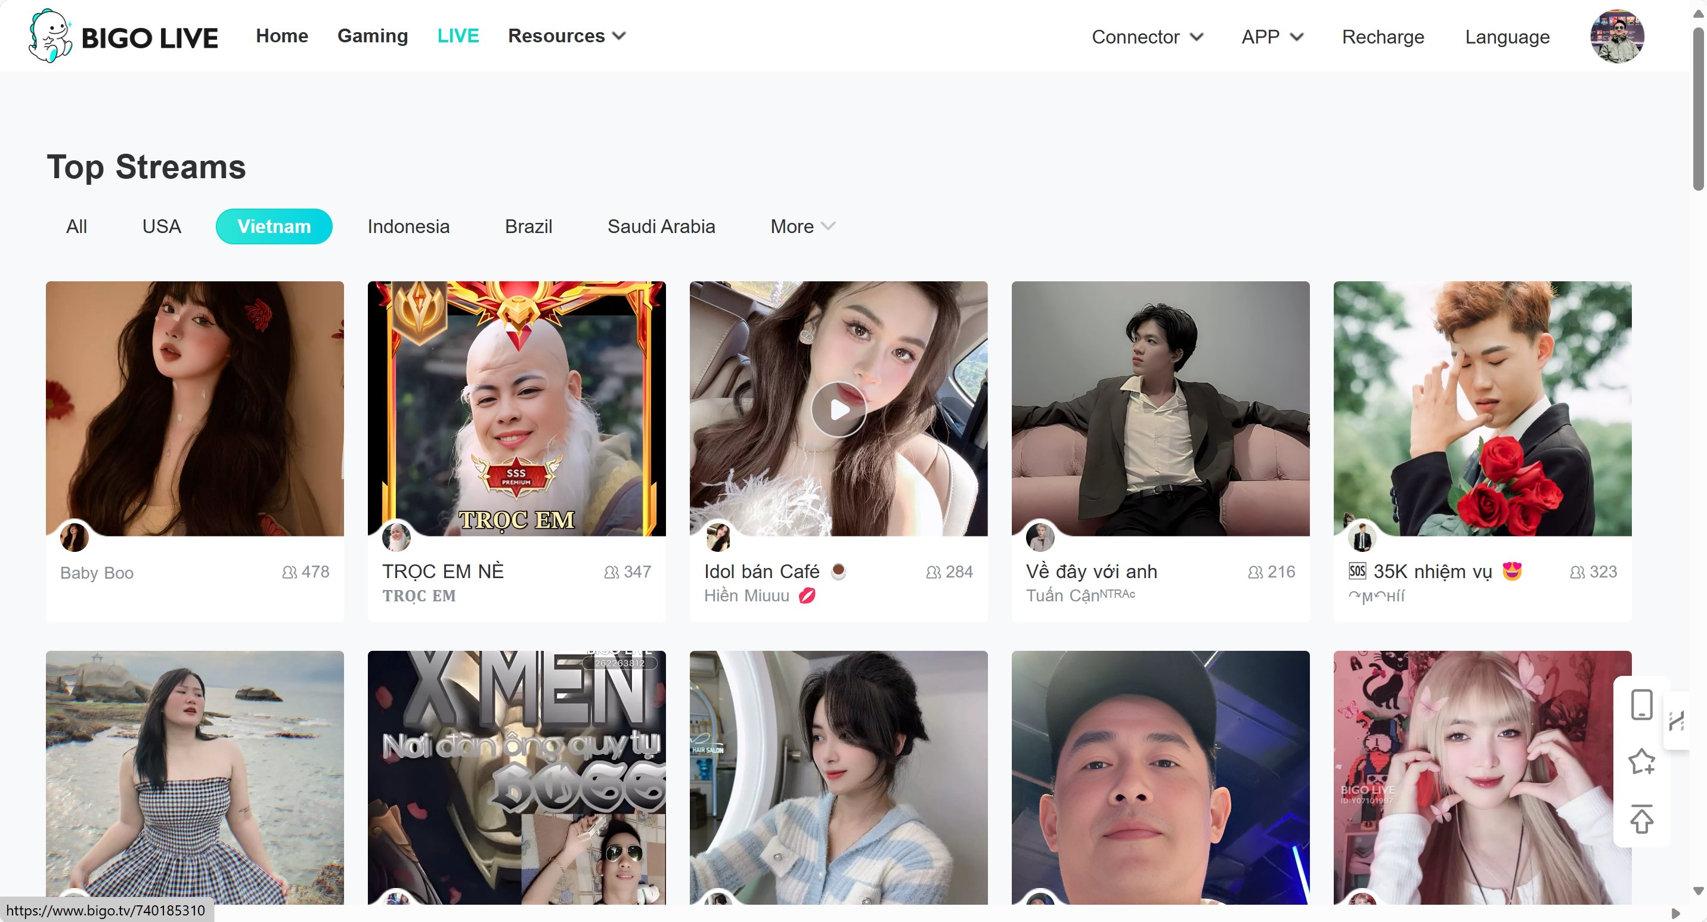Open the Connector dropdown

[x=1147, y=37]
